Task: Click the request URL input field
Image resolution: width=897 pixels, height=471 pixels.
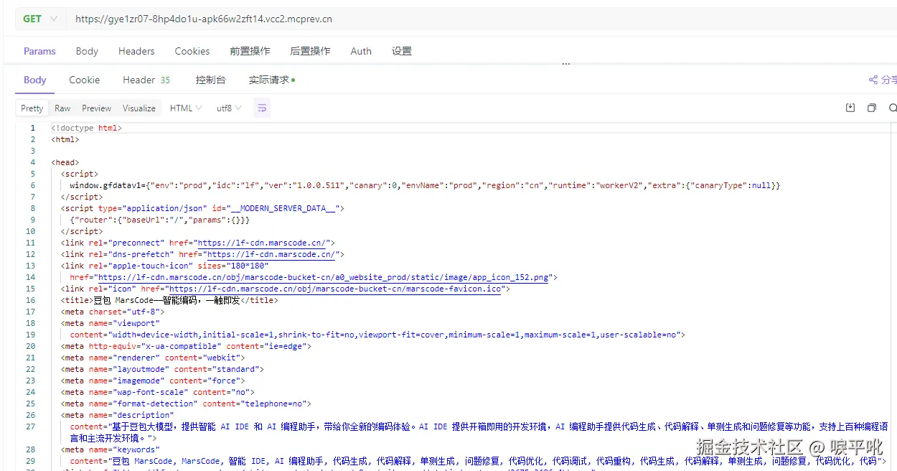Action: 287,19
